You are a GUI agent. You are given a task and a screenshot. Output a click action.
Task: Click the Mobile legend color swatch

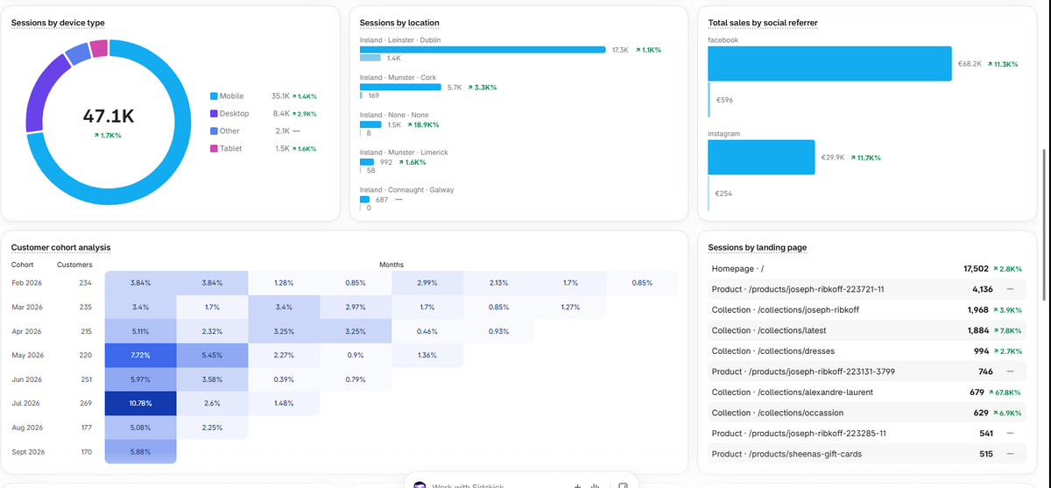[x=213, y=96]
